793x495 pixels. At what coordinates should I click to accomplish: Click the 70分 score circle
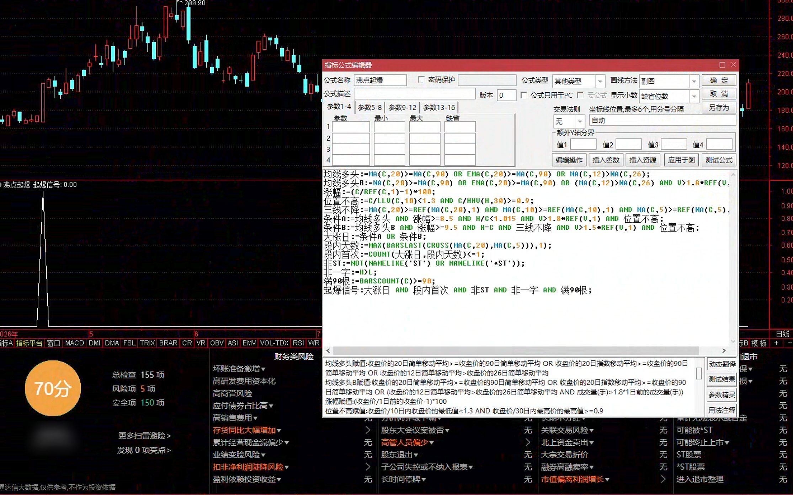pyautogui.click(x=53, y=388)
